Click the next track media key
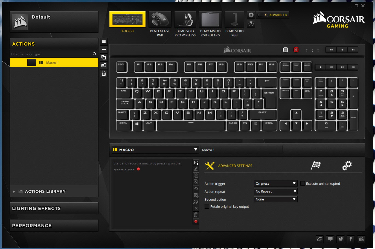 click(x=353, y=67)
